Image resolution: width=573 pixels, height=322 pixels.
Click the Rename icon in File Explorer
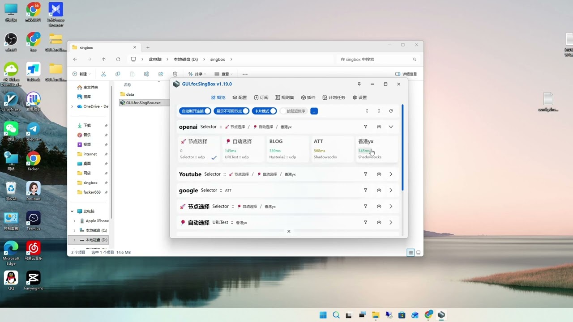[x=146, y=74]
